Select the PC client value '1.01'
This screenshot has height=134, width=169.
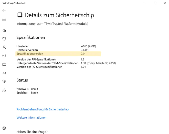[x=83, y=67]
